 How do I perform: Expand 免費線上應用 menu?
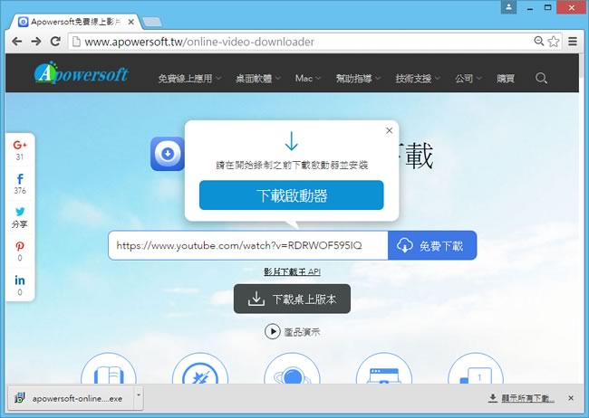point(189,79)
